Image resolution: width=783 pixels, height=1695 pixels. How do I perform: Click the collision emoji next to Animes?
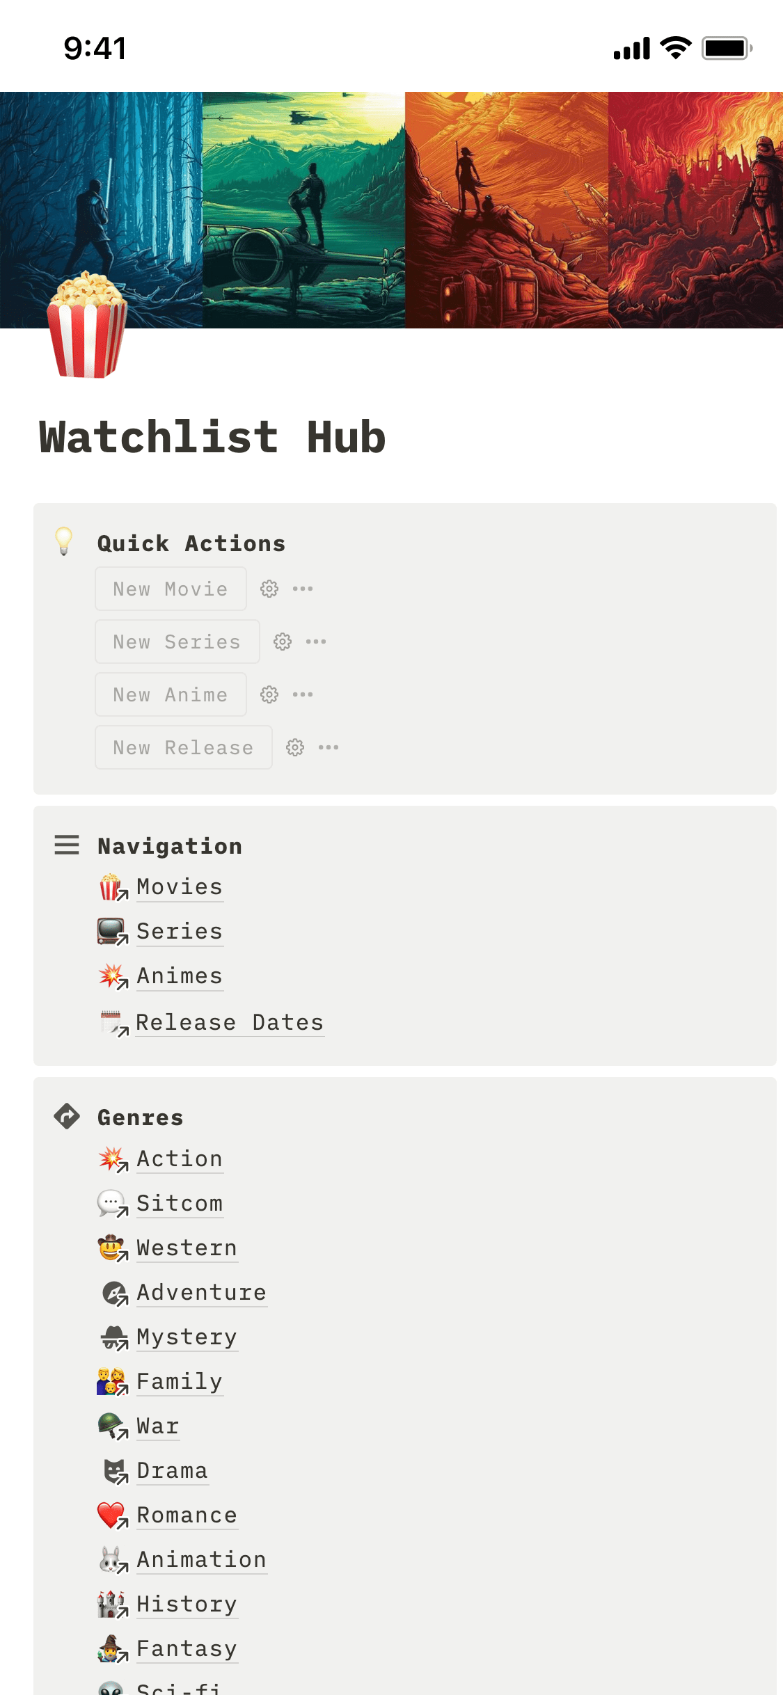pos(109,975)
